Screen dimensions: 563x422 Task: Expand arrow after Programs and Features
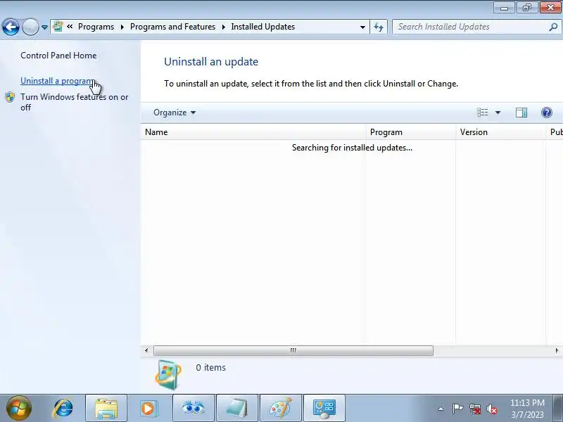[x=223, y=27]
